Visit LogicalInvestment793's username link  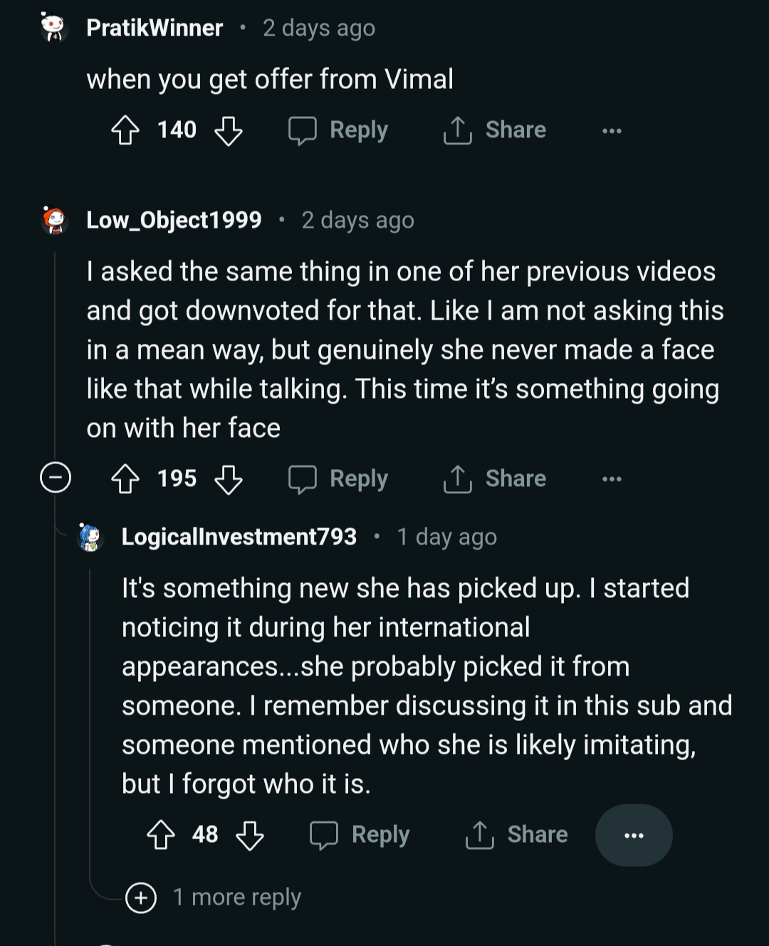point(239,537)
